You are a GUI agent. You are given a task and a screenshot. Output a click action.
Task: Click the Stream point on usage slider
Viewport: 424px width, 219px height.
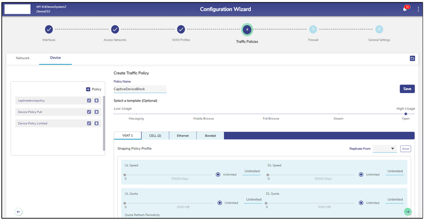pyautogui.click(x=338, y=114)
